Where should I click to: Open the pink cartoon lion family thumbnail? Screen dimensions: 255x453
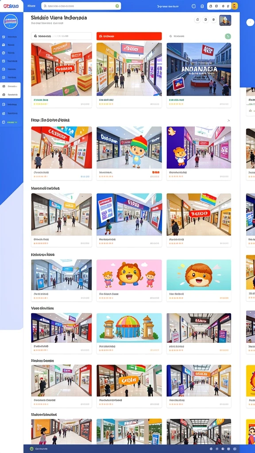pos(129,275)
